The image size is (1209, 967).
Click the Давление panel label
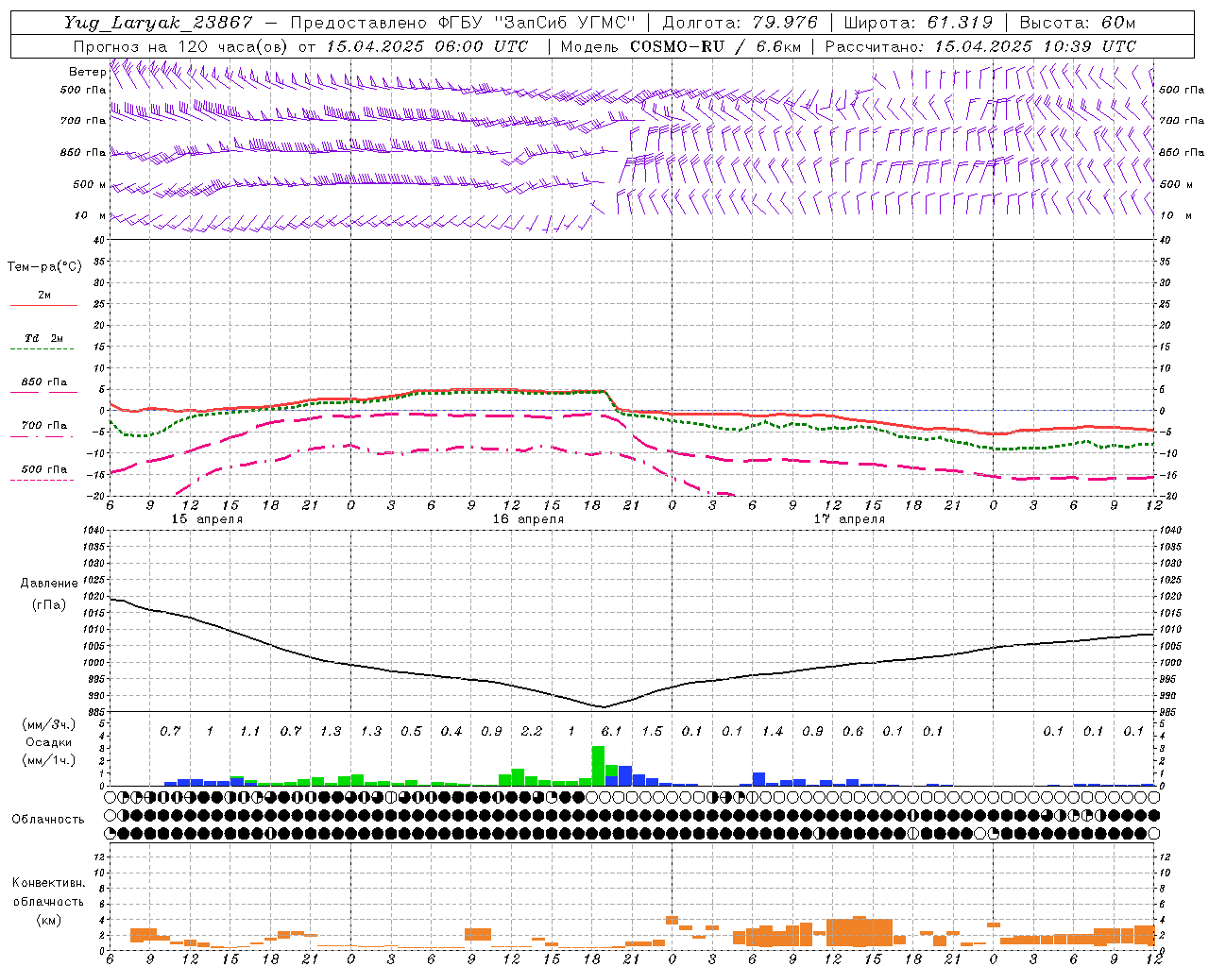pos(49,584)
